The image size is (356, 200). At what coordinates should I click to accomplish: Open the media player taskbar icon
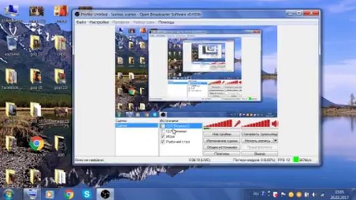point(50,194)
